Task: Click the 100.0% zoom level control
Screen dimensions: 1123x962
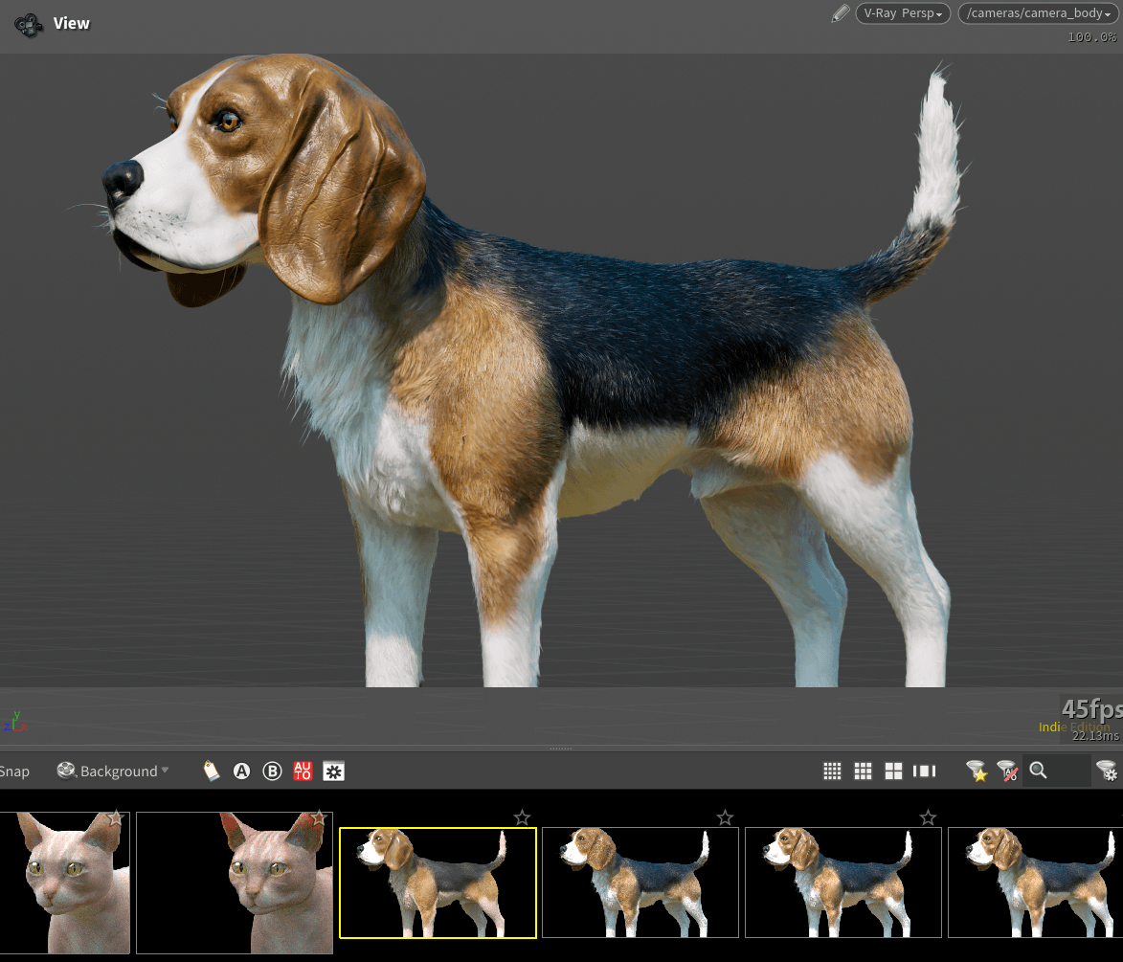Action: pos(1090,36)
